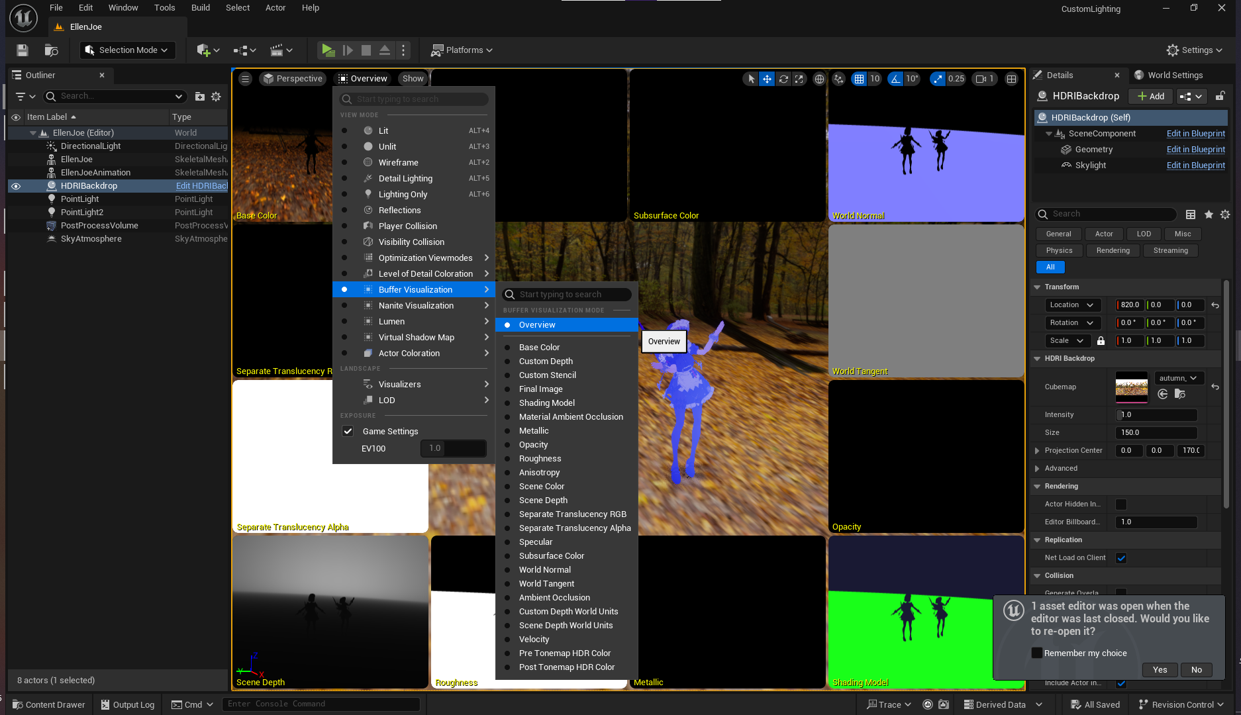1241x715 pixels.
Task: Toggle surface snapping icon
Action: pyautogui.click(x=839, y=79)
